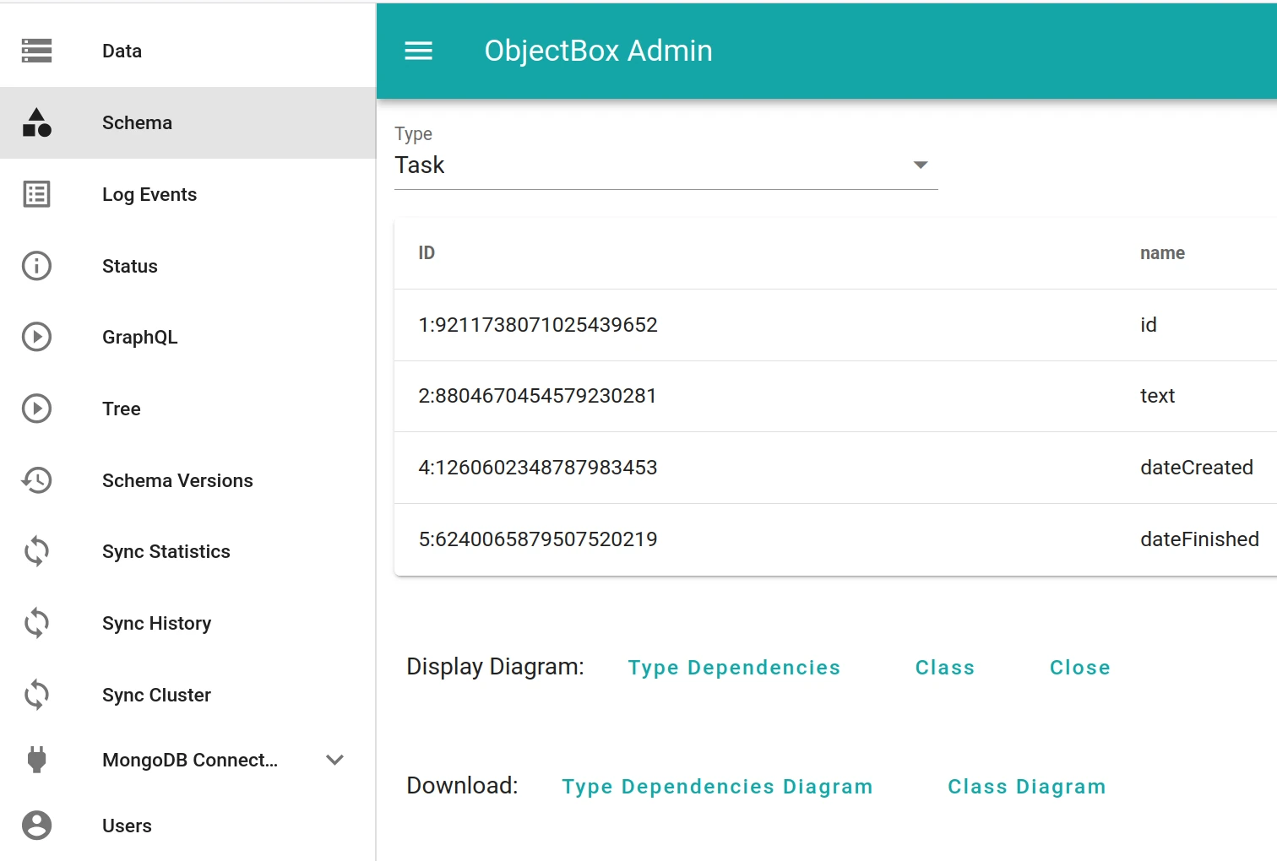Open Sync Cluster via its icon

click(x=35, y=695)
